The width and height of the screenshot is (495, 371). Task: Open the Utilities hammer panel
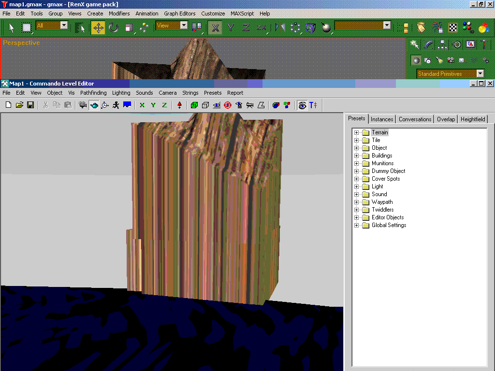coord(484,44)
